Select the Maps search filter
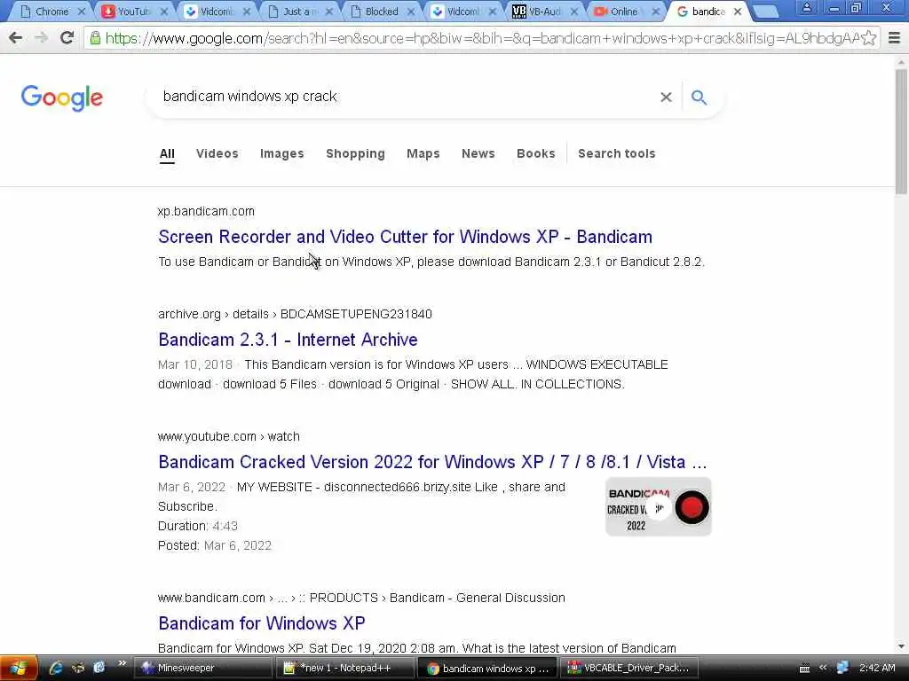Screen dimensions: 909x681 [423, 153]
